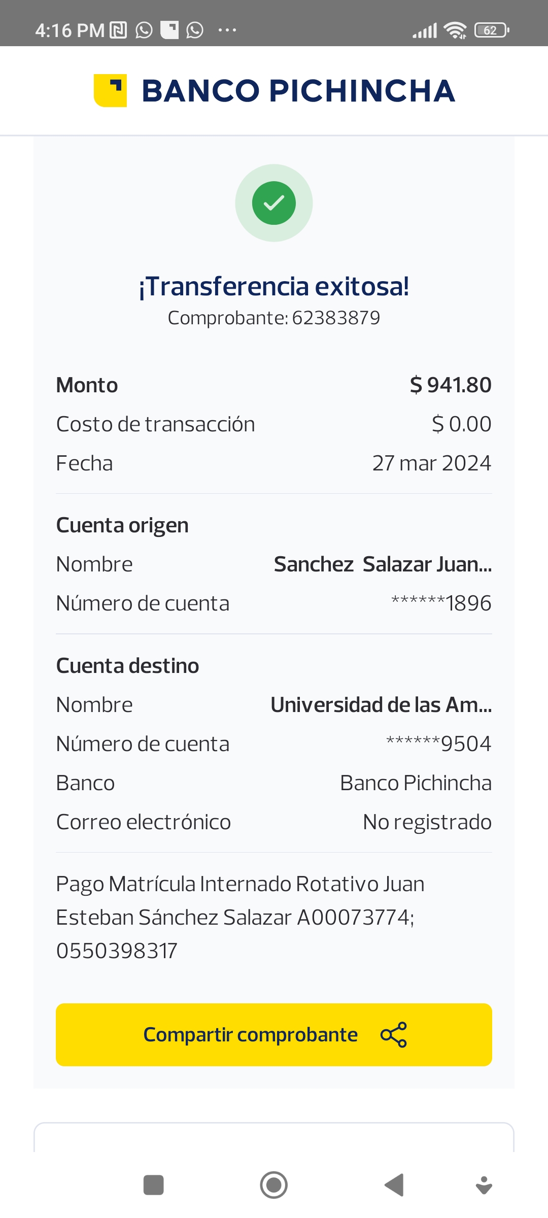Image resolution: width=548 pixels, height=1218 pixels.
Task: Tap the truncated name Universidad de las Am...
Action: 381,705
